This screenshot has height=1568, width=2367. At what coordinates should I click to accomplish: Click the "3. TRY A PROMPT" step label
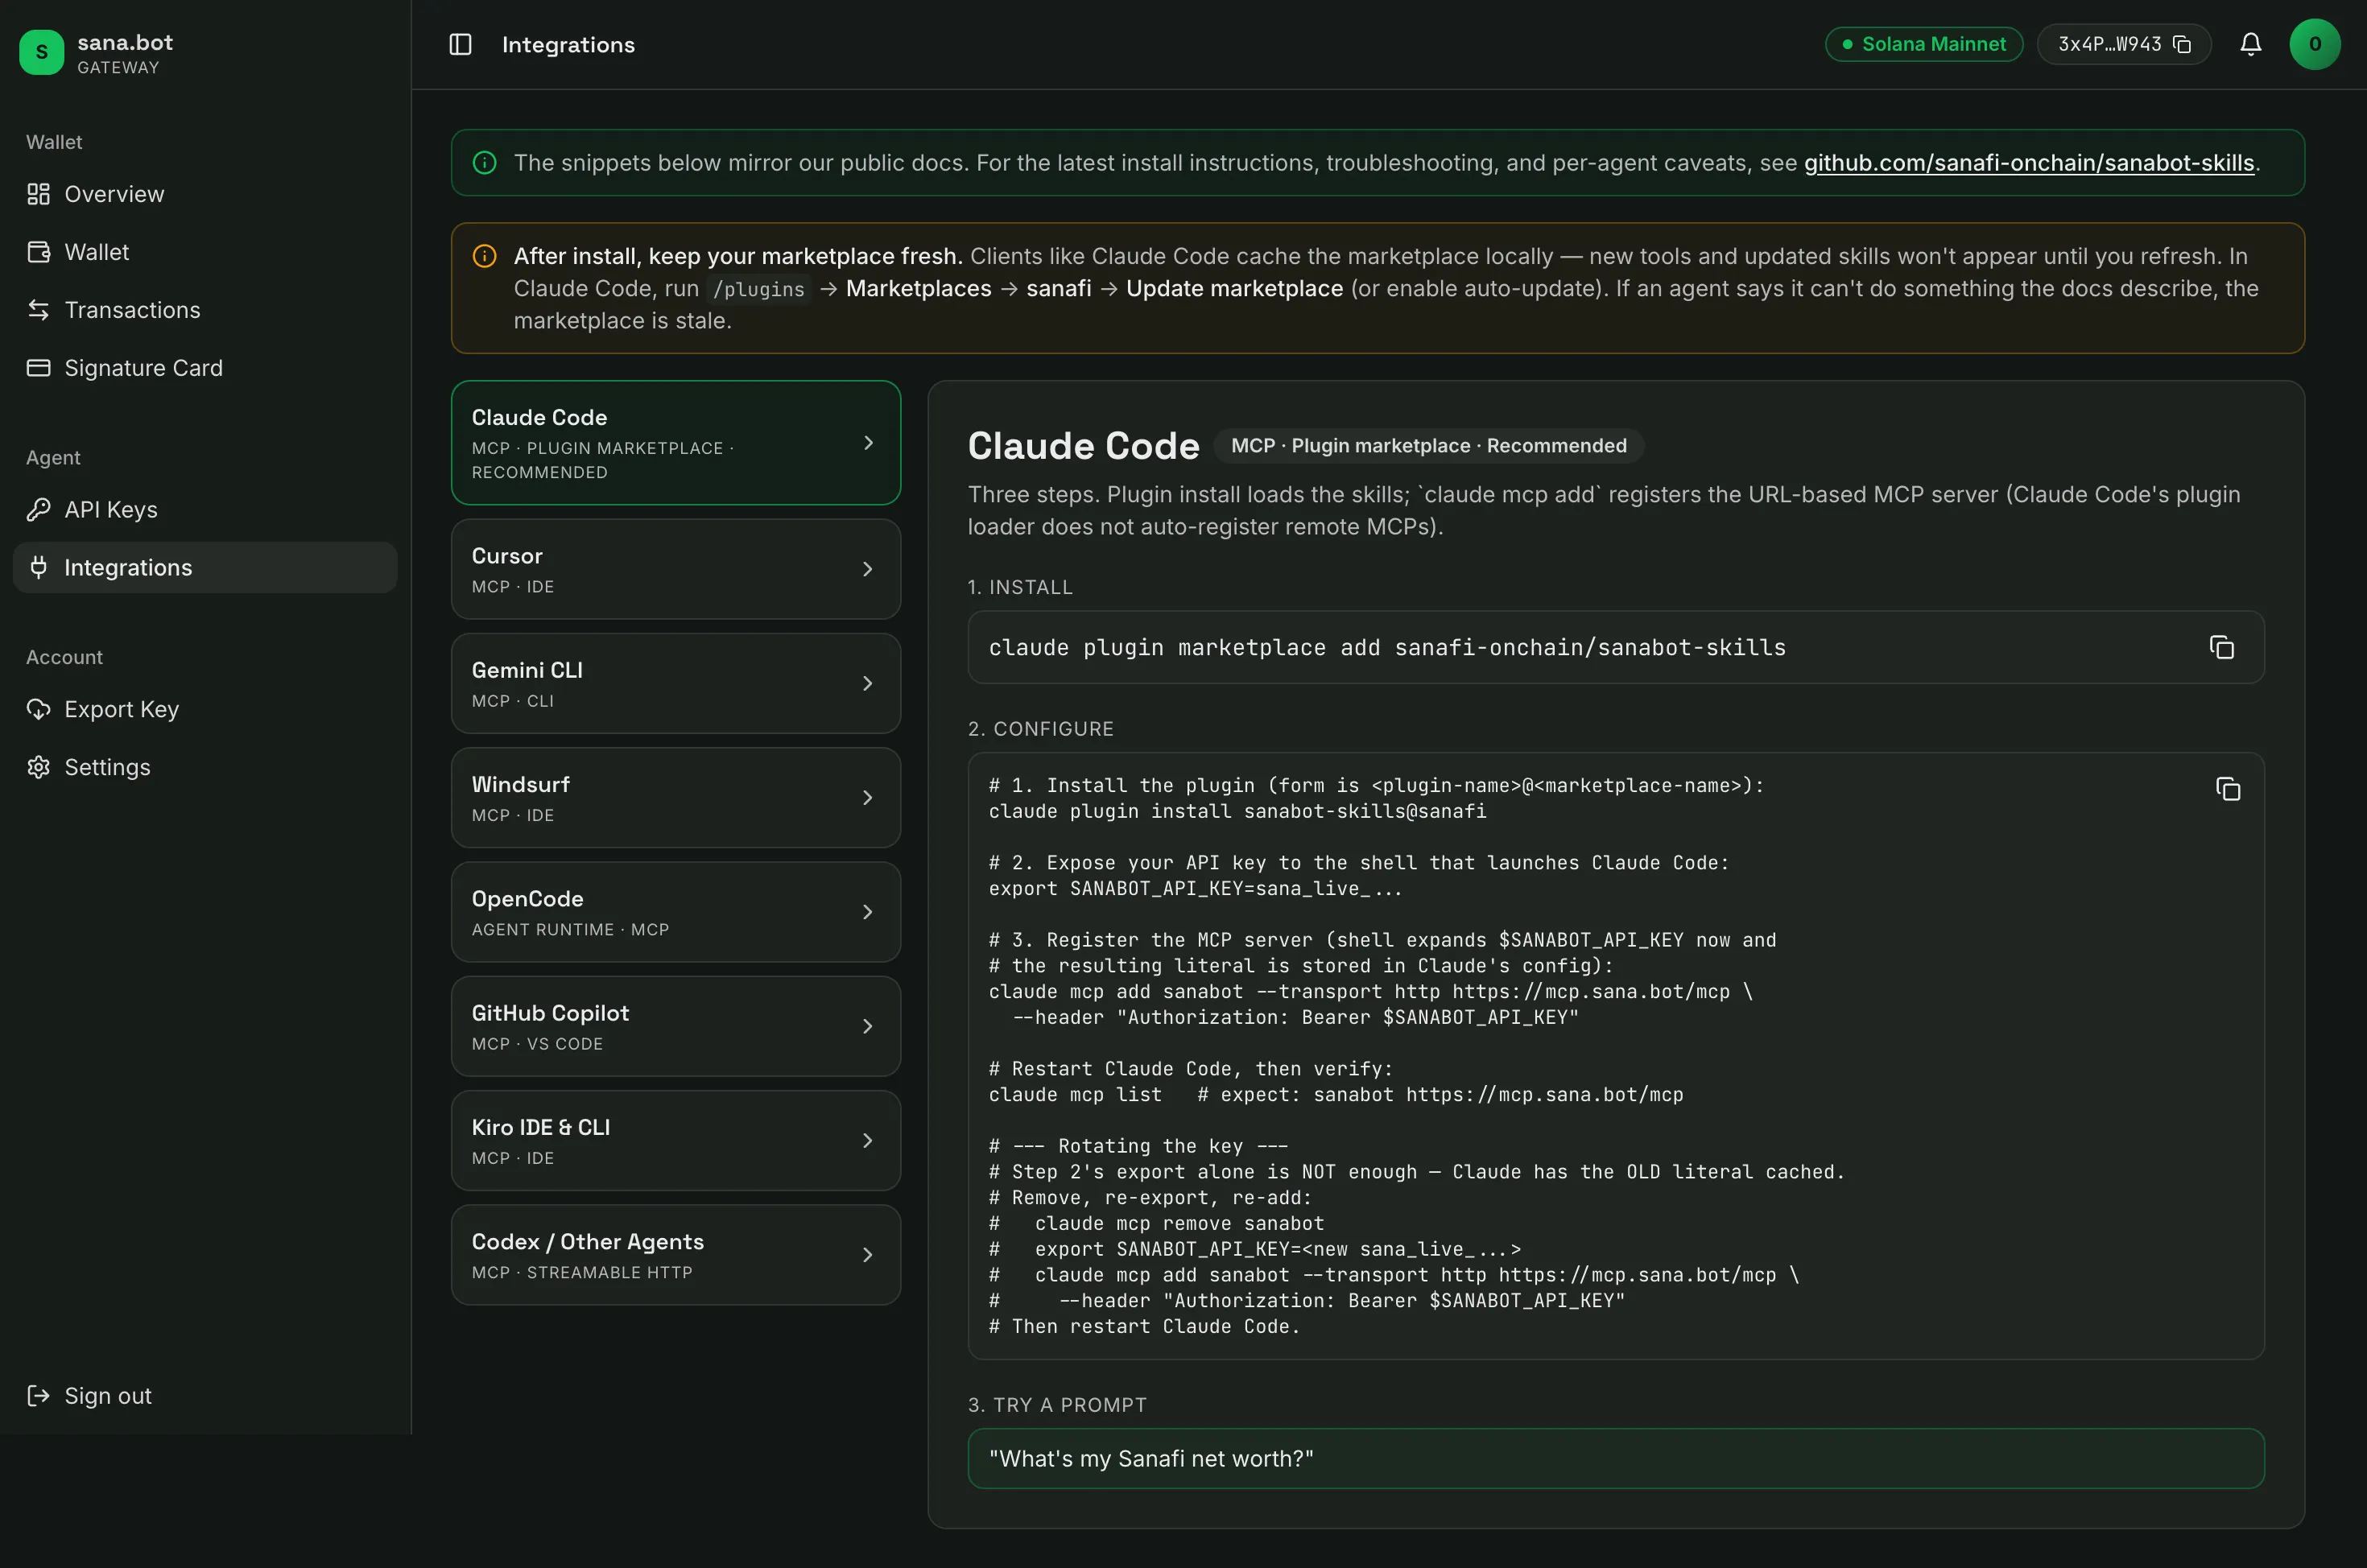click(x=1057, y=1406)
